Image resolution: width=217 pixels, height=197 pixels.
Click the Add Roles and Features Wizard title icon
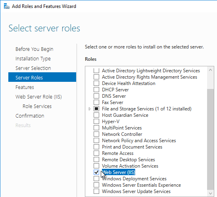pos(6,6)
